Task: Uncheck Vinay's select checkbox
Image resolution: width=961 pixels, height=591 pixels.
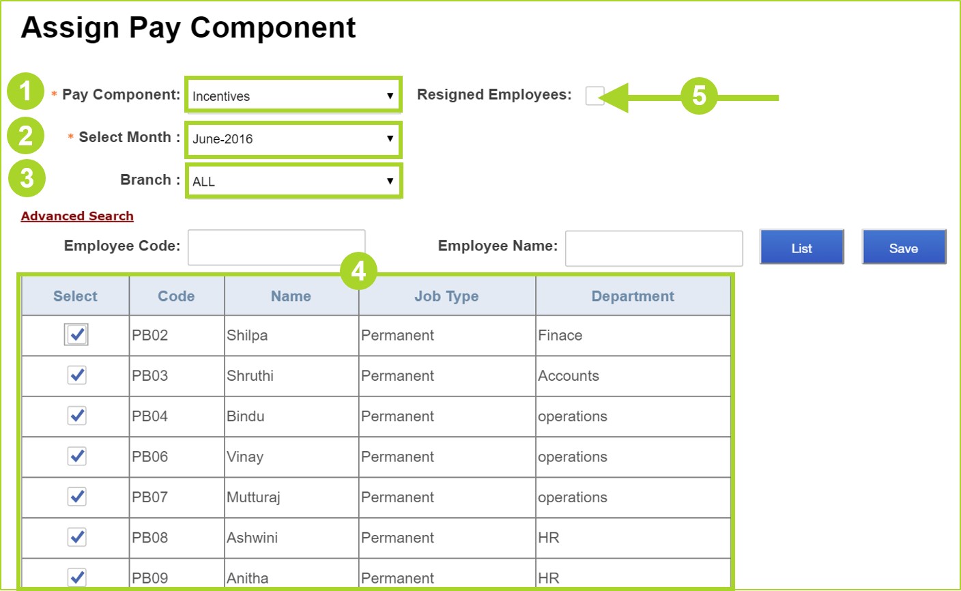Action: (x=75, y=457)
